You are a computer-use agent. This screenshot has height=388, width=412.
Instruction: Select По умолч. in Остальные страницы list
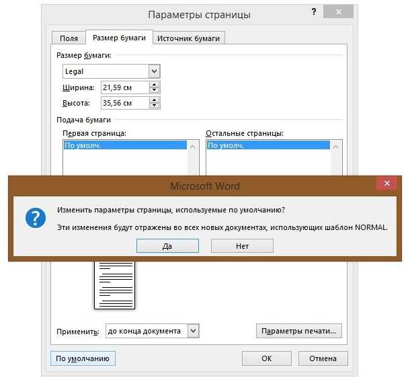pyautogui.click(x=268, y=145)
